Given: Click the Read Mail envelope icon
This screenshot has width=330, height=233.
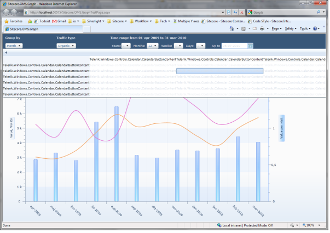Looking at the screenshot, I should pos(253,28).
